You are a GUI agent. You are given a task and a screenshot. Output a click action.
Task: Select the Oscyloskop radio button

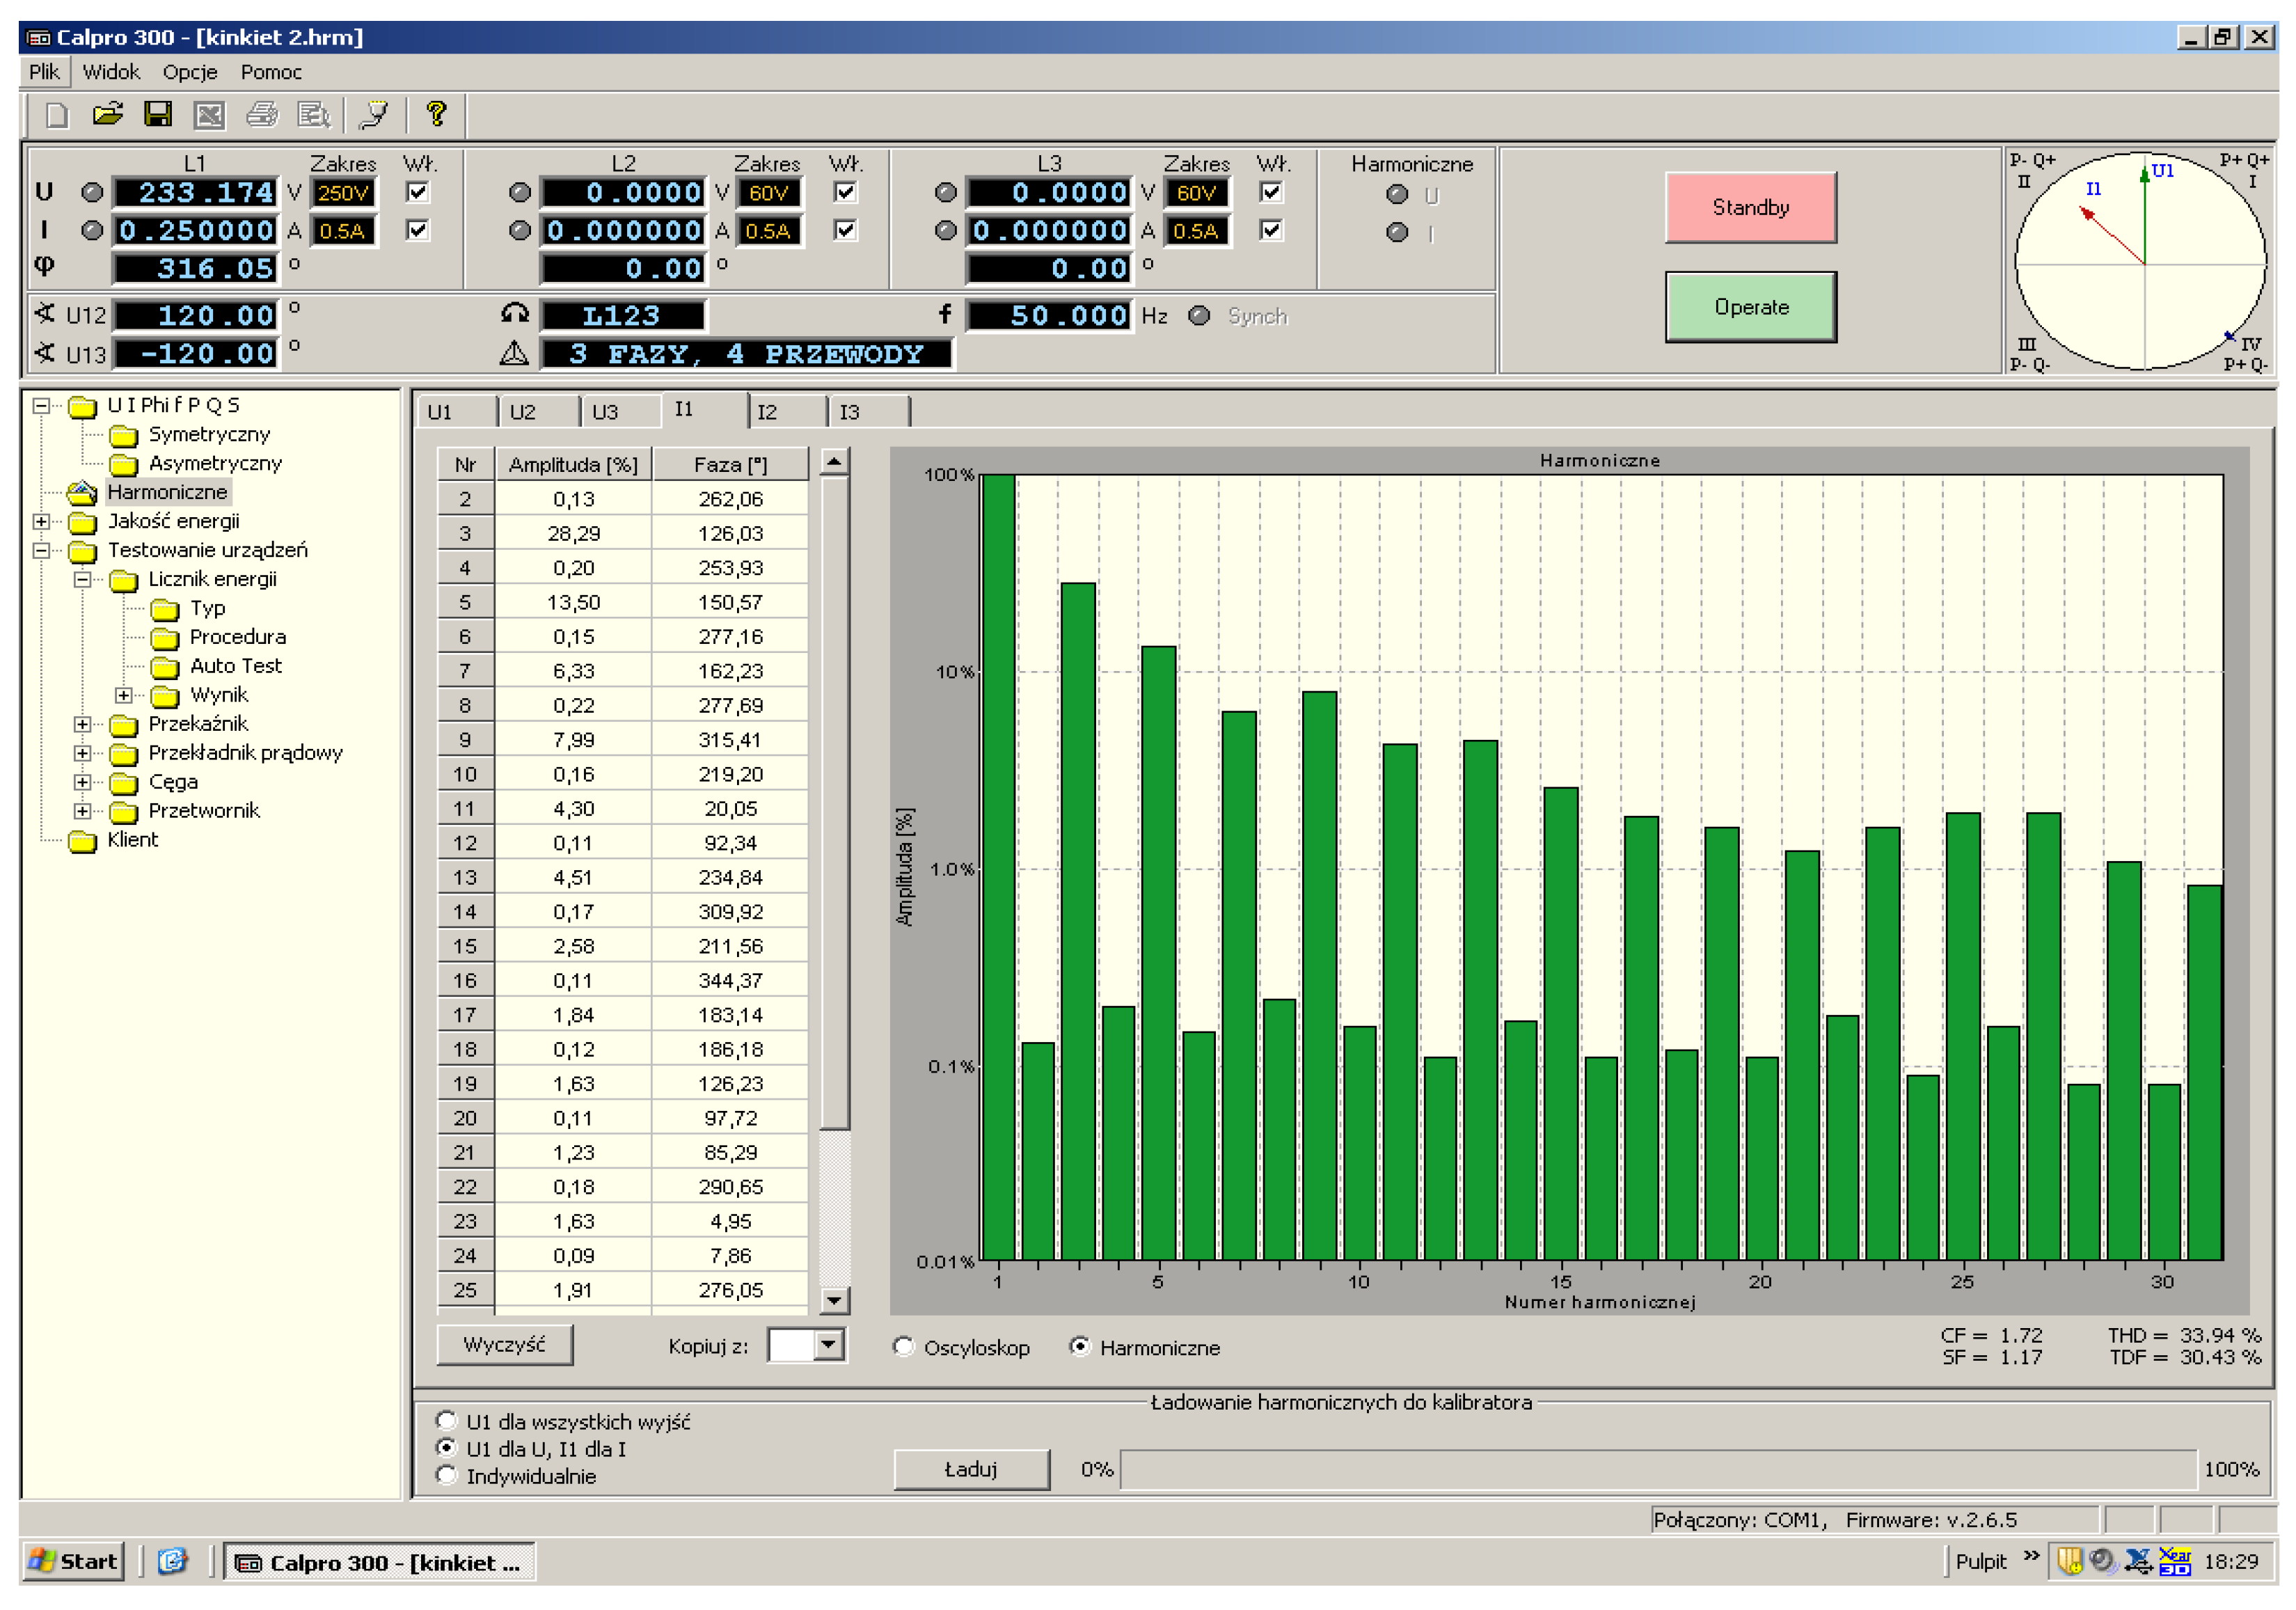903,1346
